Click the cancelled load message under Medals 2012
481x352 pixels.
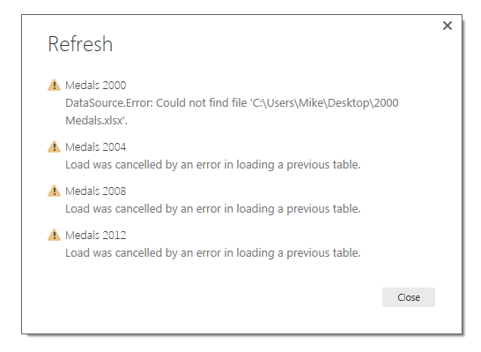coord(213,253)
